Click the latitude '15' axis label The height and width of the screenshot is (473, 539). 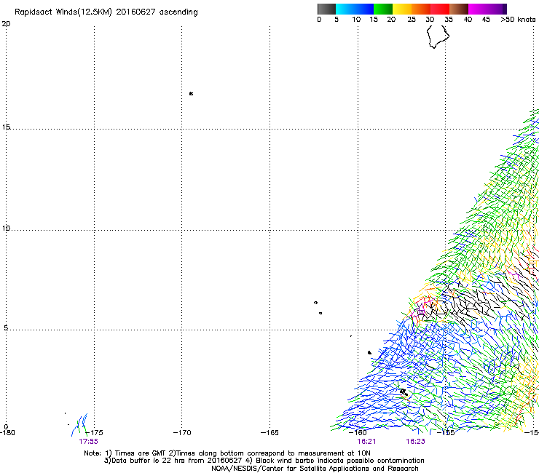pos(6,127)
